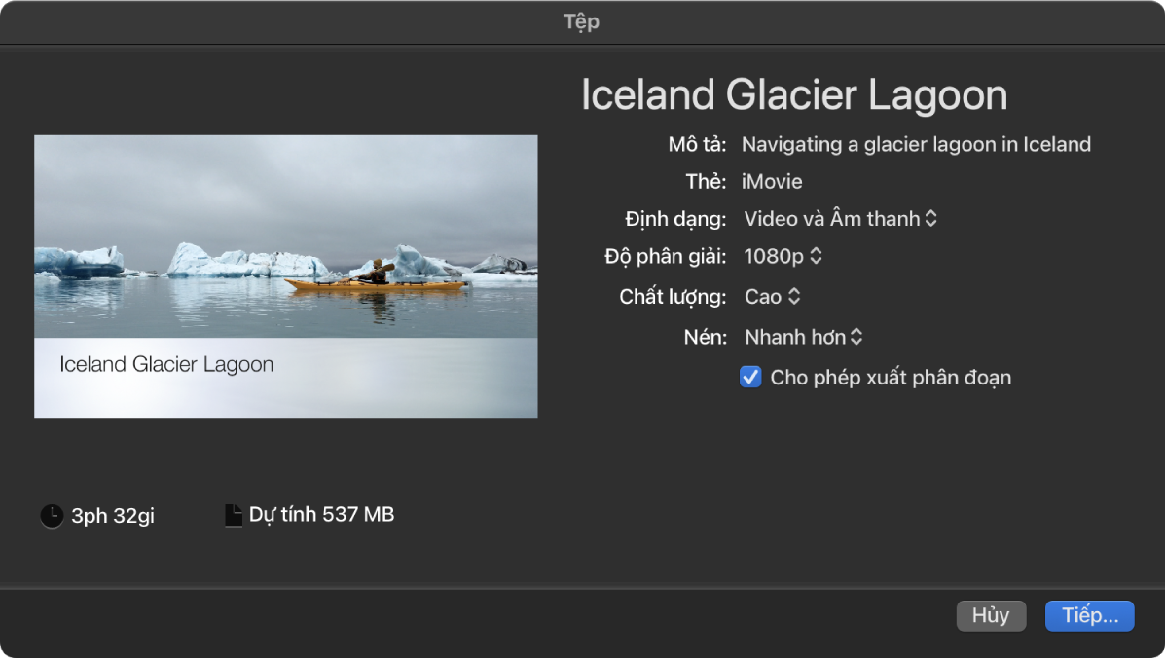Click the 'Tiếp...' next button

(x=1089, y=615)
